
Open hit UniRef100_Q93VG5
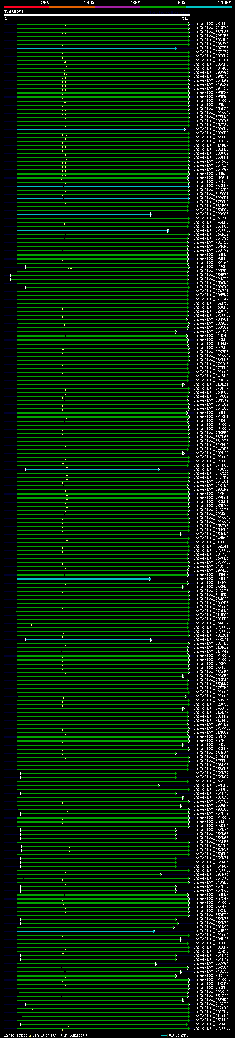point(211,72)
